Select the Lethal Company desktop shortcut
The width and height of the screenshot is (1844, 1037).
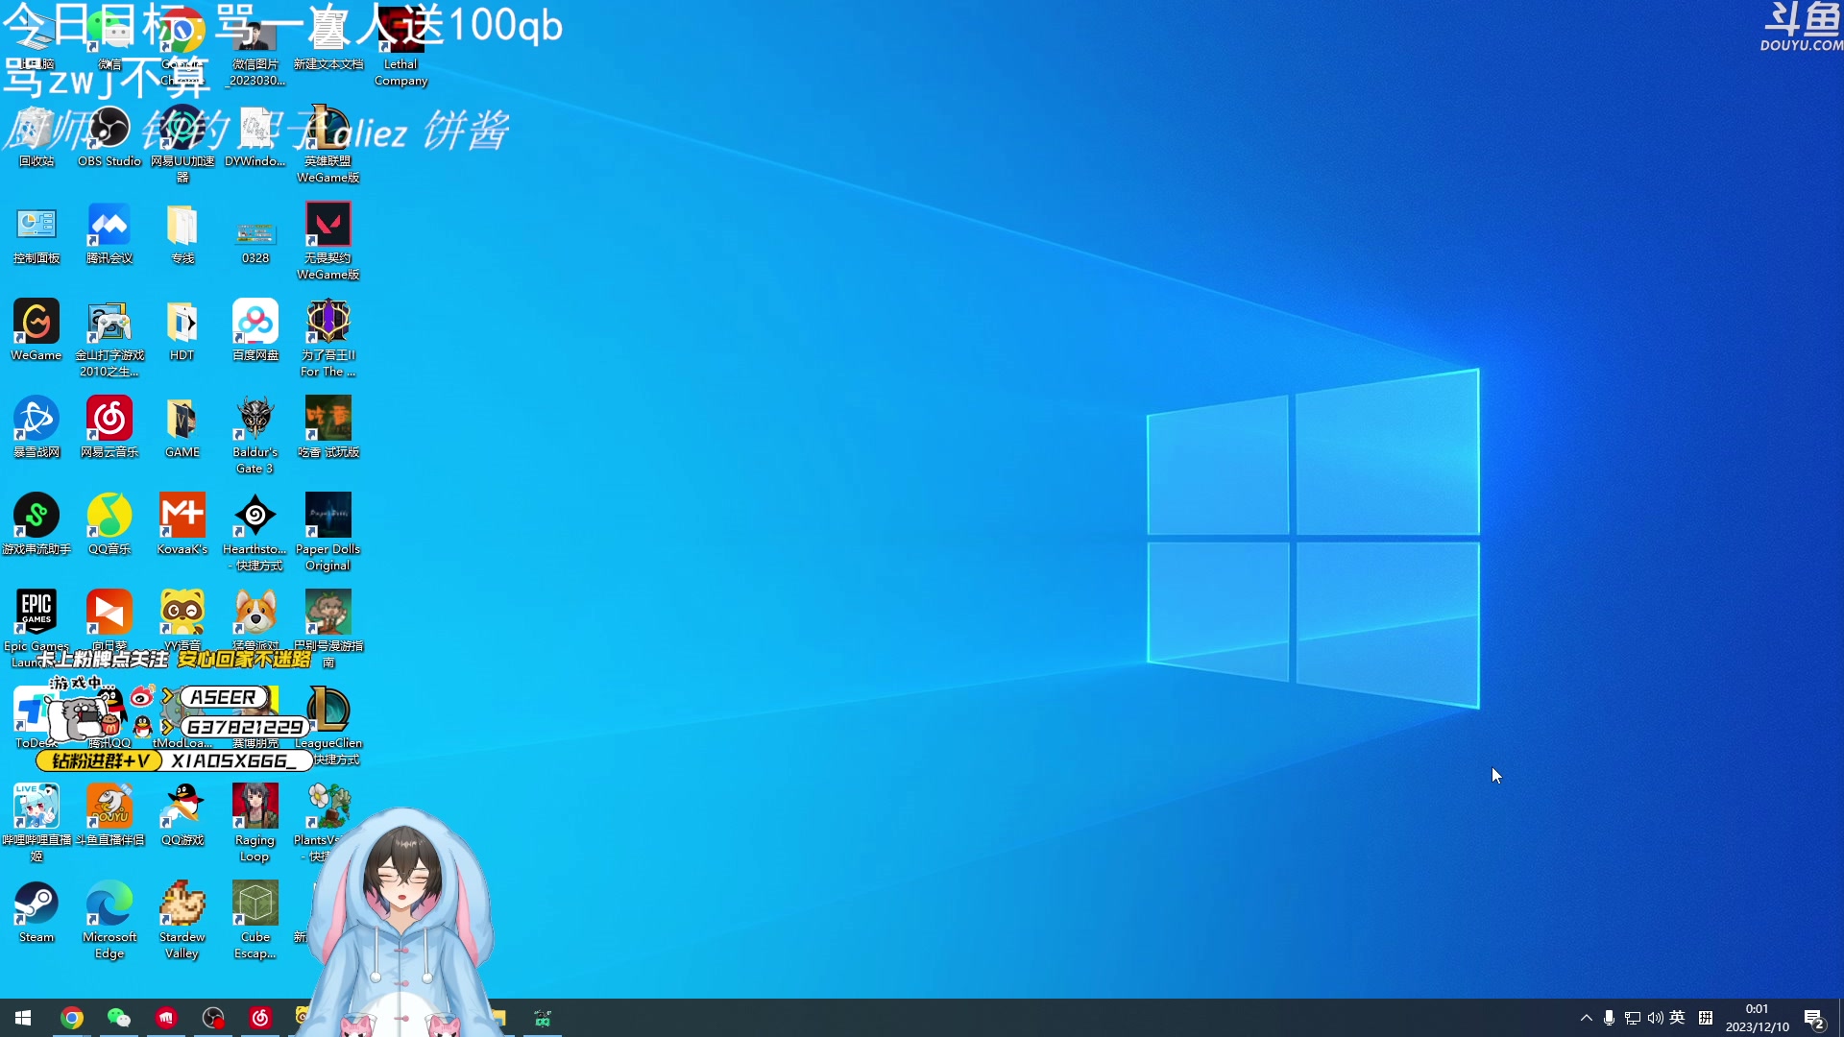pos(400,48)
